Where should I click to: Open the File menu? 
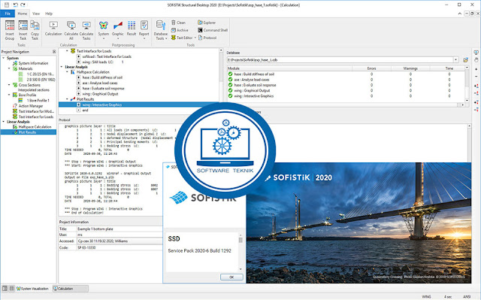[x=8, y=14]
